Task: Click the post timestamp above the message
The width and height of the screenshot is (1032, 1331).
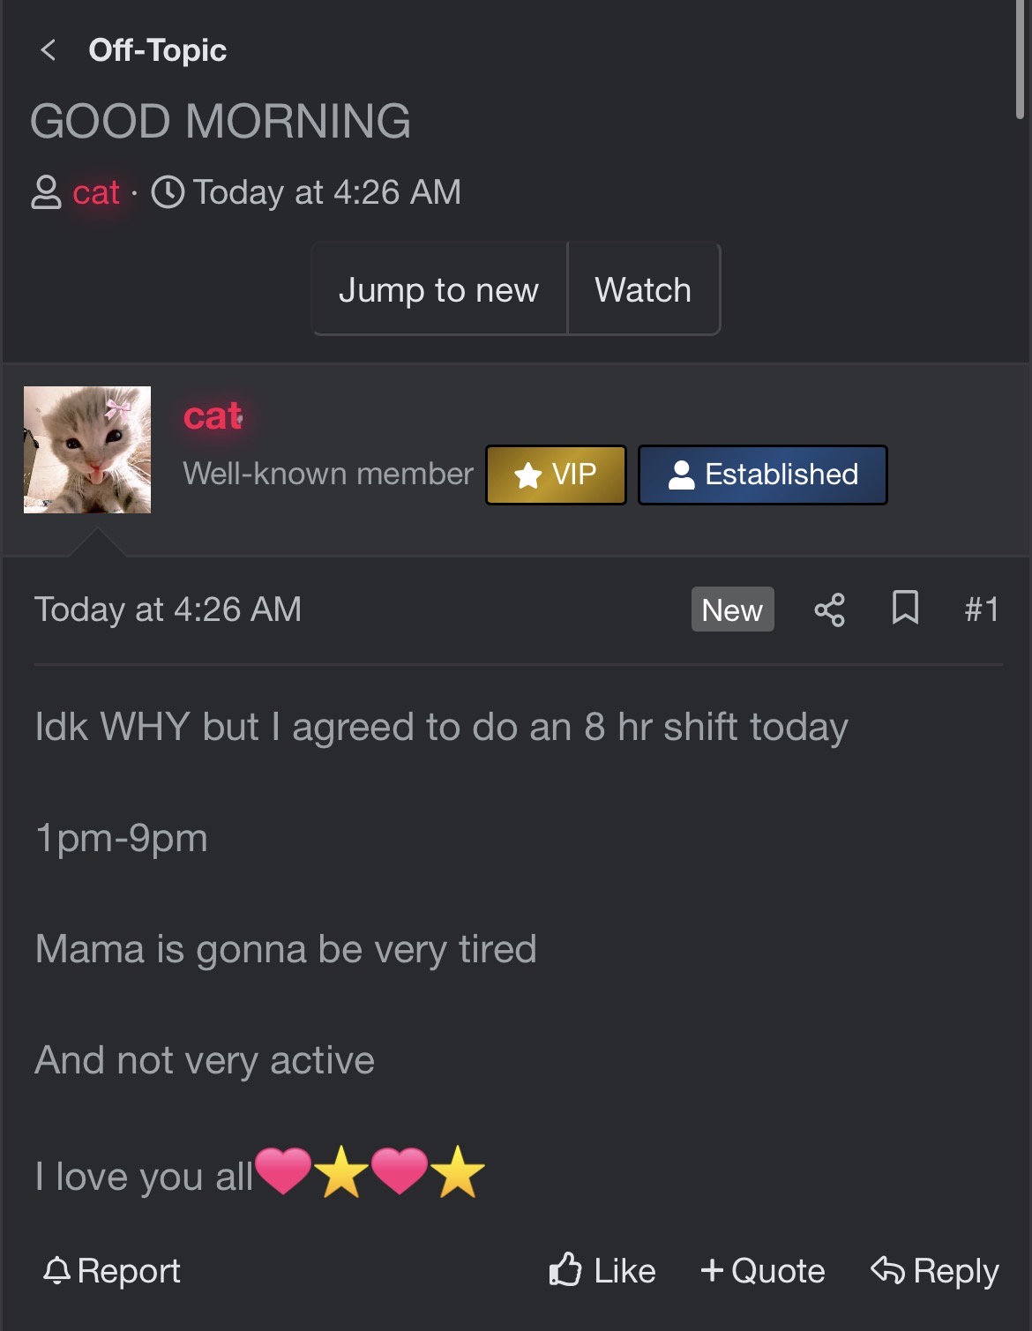Action: [168, 609]
